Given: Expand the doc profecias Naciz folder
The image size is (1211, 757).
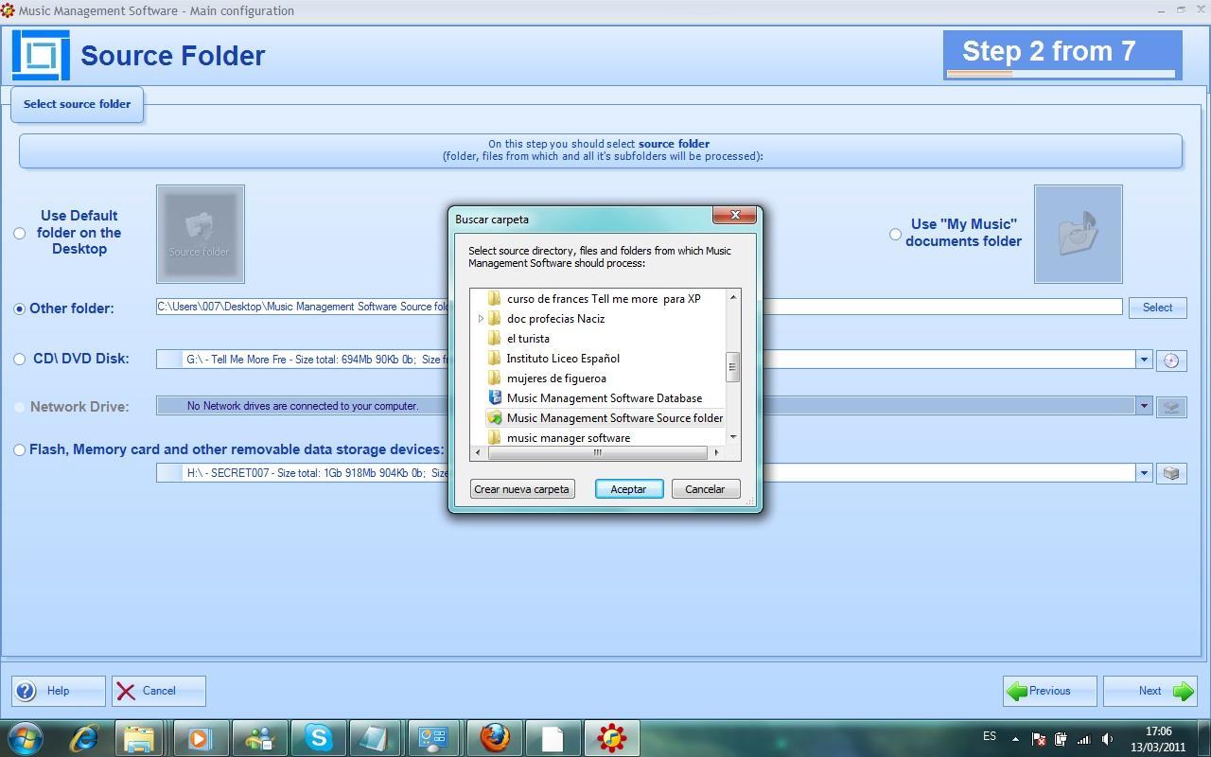Looking at the screenshot, I should click(481, 318).
